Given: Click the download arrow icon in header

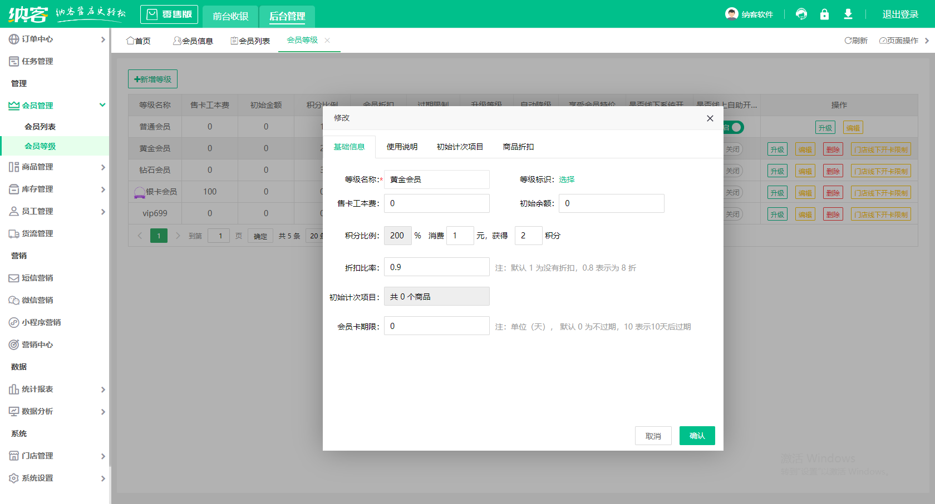Looking at the screenshot, I should click(848, 14).
